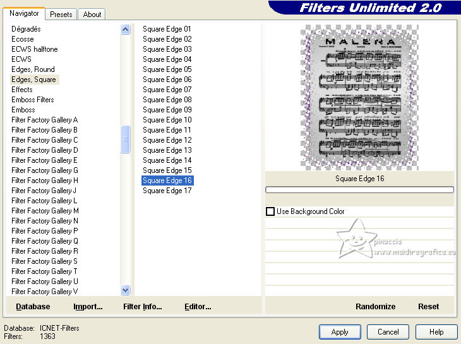Viewport: 461px width, 344px height.
Task: Select Filter Factory Gallery L
Action: [44, 201]
